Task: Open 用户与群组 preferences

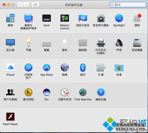Action: point(10,92)
